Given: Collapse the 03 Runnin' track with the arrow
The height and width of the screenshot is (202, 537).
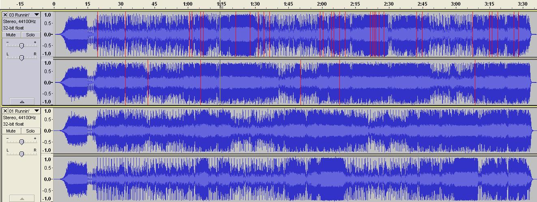Looking at the screenshot, I should pos(21,102).
